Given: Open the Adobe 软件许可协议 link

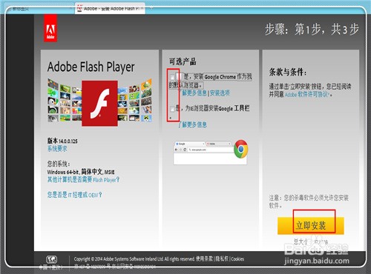Looking at the screenshot, I should click(x=306, y=95).
